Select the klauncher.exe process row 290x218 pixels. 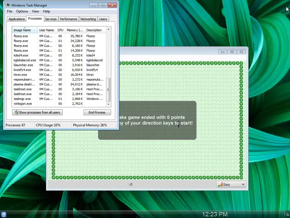point(59,65)
